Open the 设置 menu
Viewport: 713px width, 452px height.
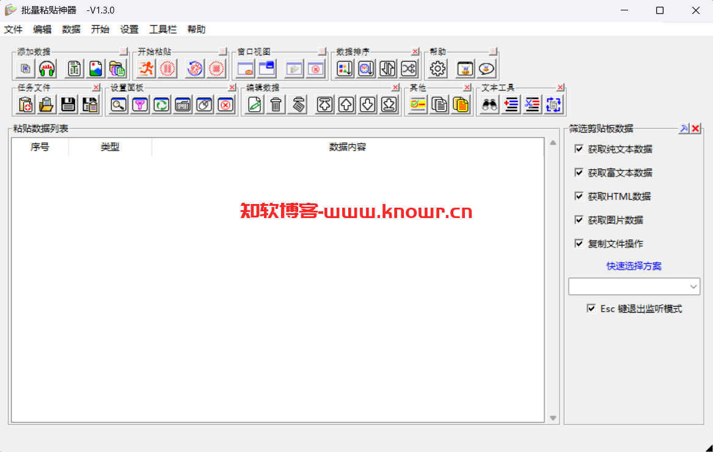coord(129,29)
